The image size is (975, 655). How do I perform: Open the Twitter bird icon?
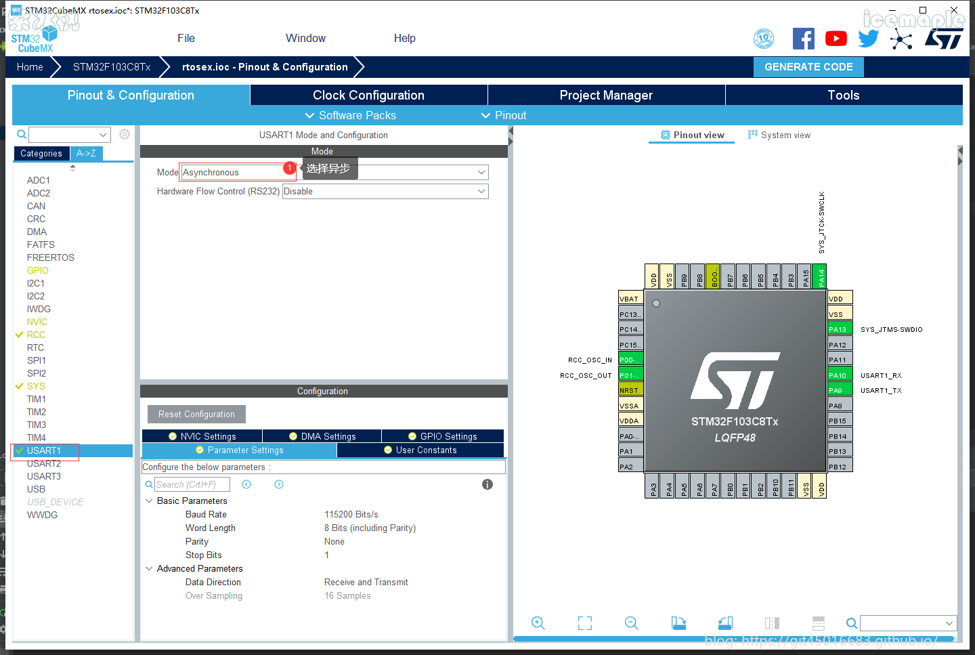click(x=868, y=39)
